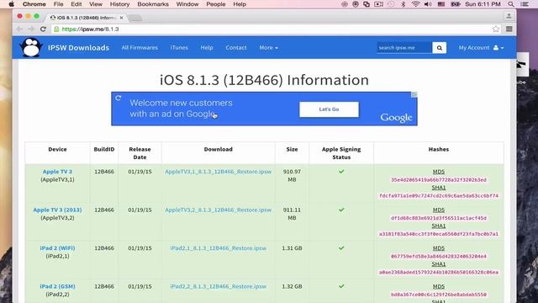Viewport: 538px width, 303px height.
Task: Open the Chrome hamburger menu
Action: [509, 29]
